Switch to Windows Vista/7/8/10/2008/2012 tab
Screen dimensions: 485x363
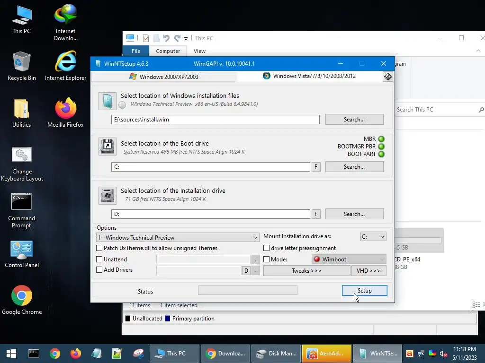coord(309,76)
